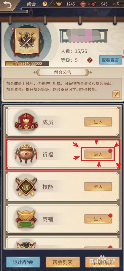Enter the 祈福 blessing section
124x271 pixels.
tap(98, 154)
